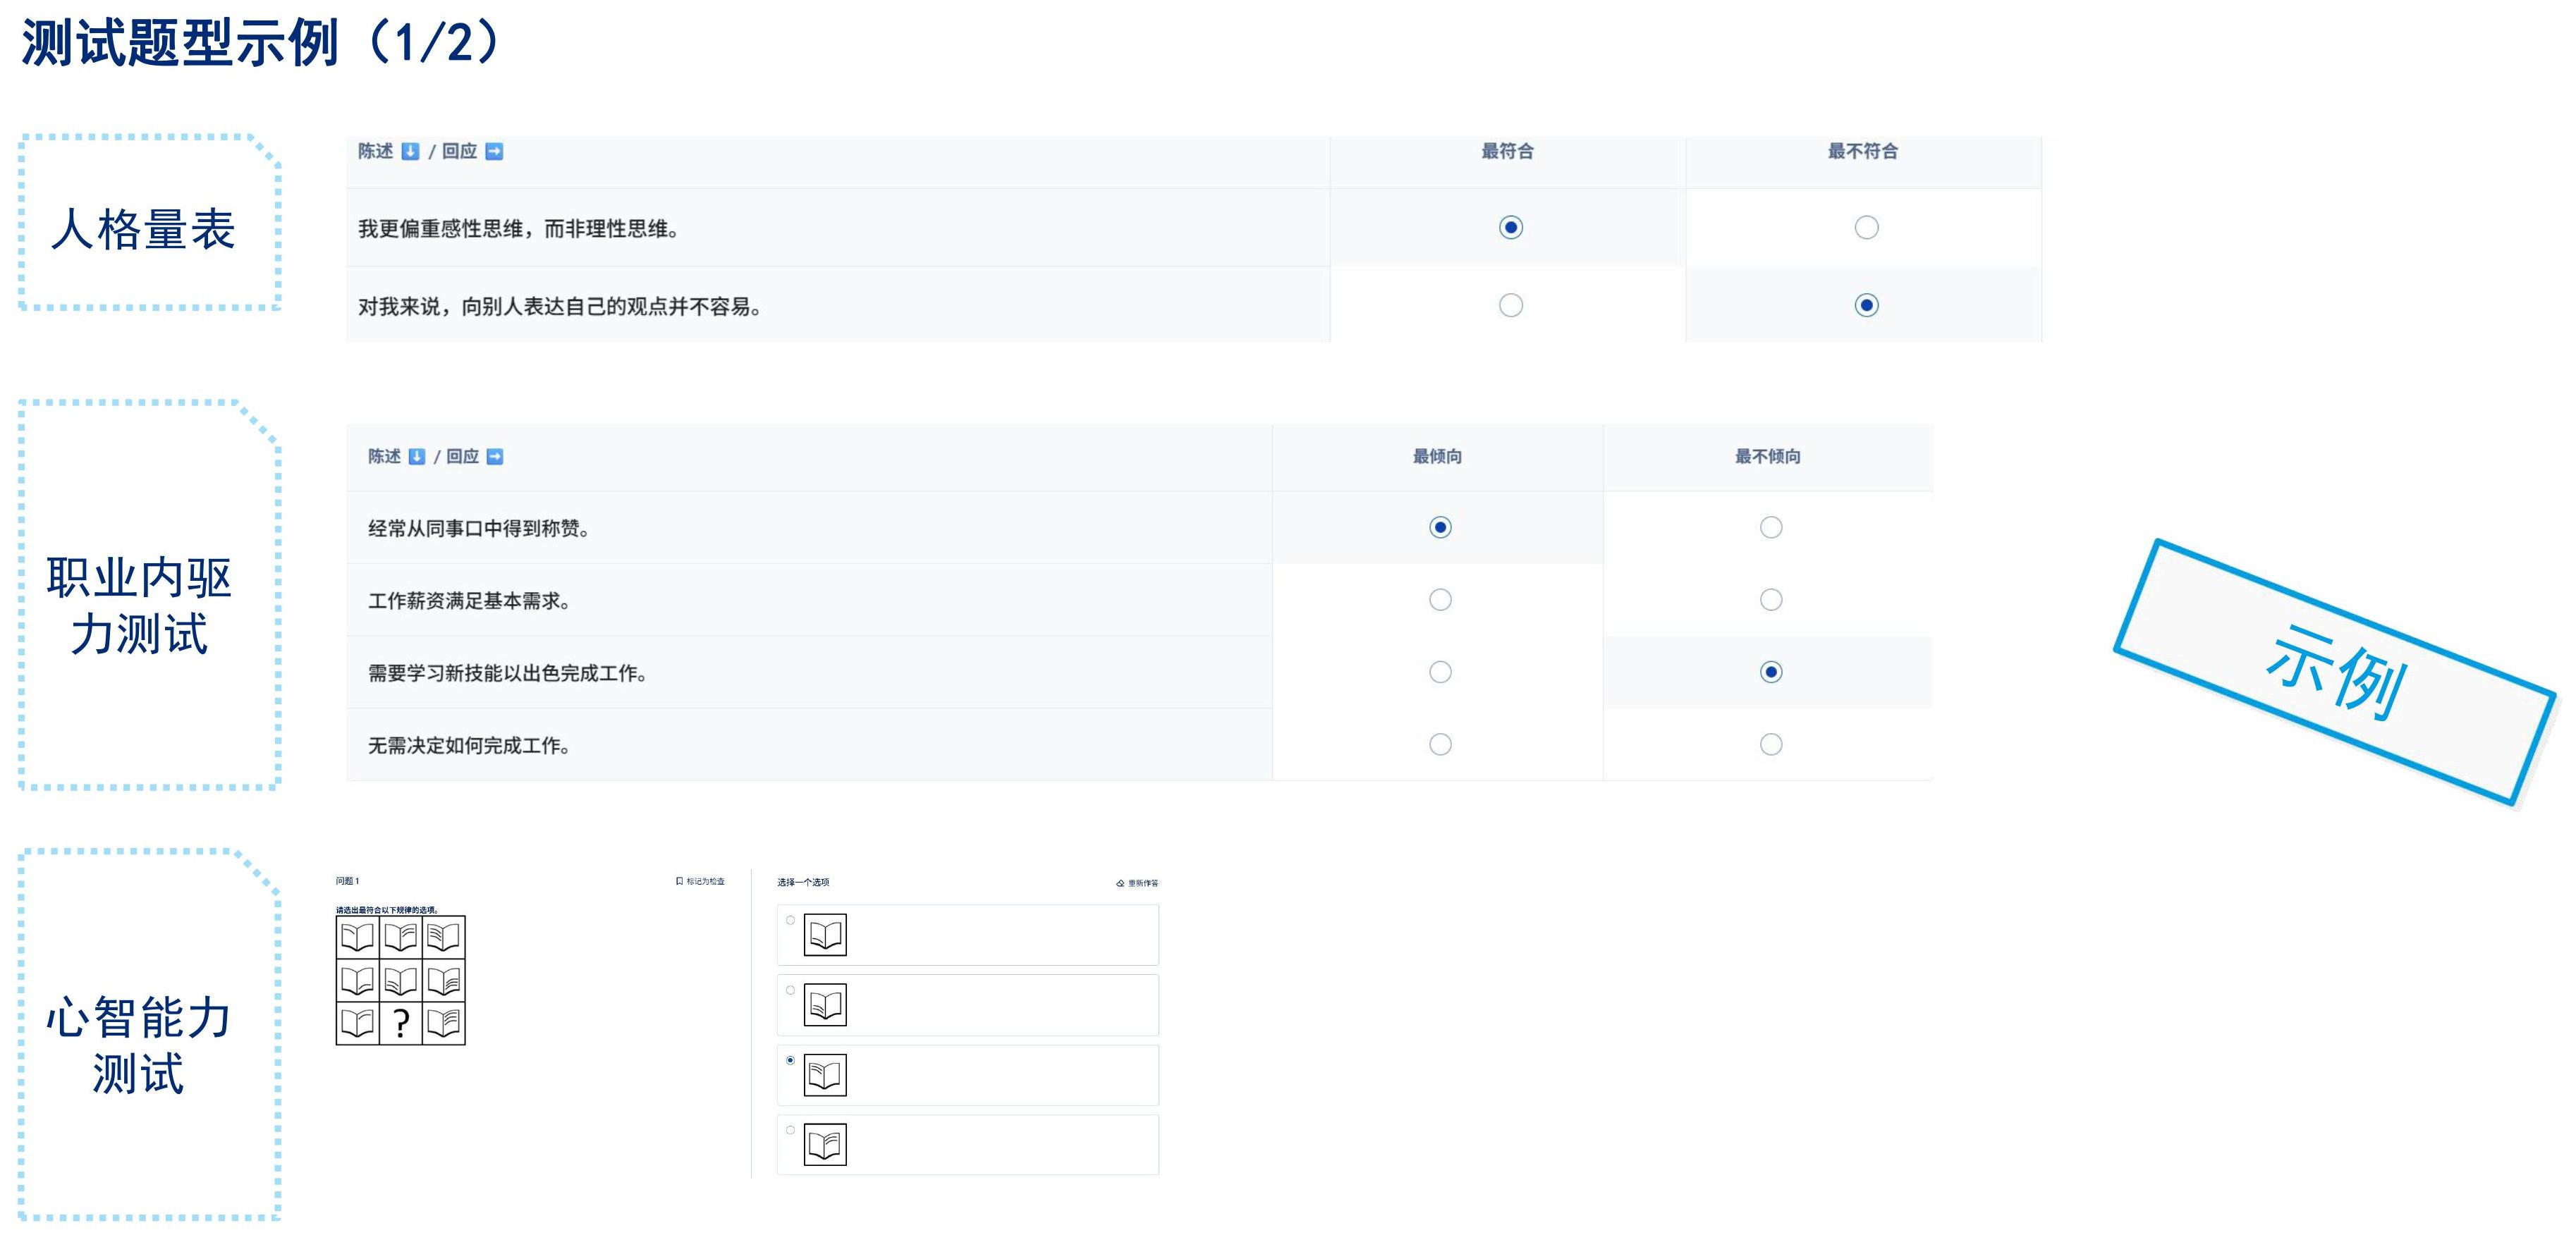Select 最不倾向 for 无需决定如何完成工作
This screenshot has height=1235, width=2576.
pos(1771,745)
